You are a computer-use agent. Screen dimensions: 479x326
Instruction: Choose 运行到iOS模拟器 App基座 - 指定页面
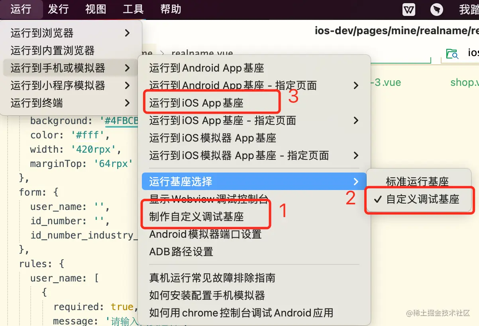click(x=254, y=155)
